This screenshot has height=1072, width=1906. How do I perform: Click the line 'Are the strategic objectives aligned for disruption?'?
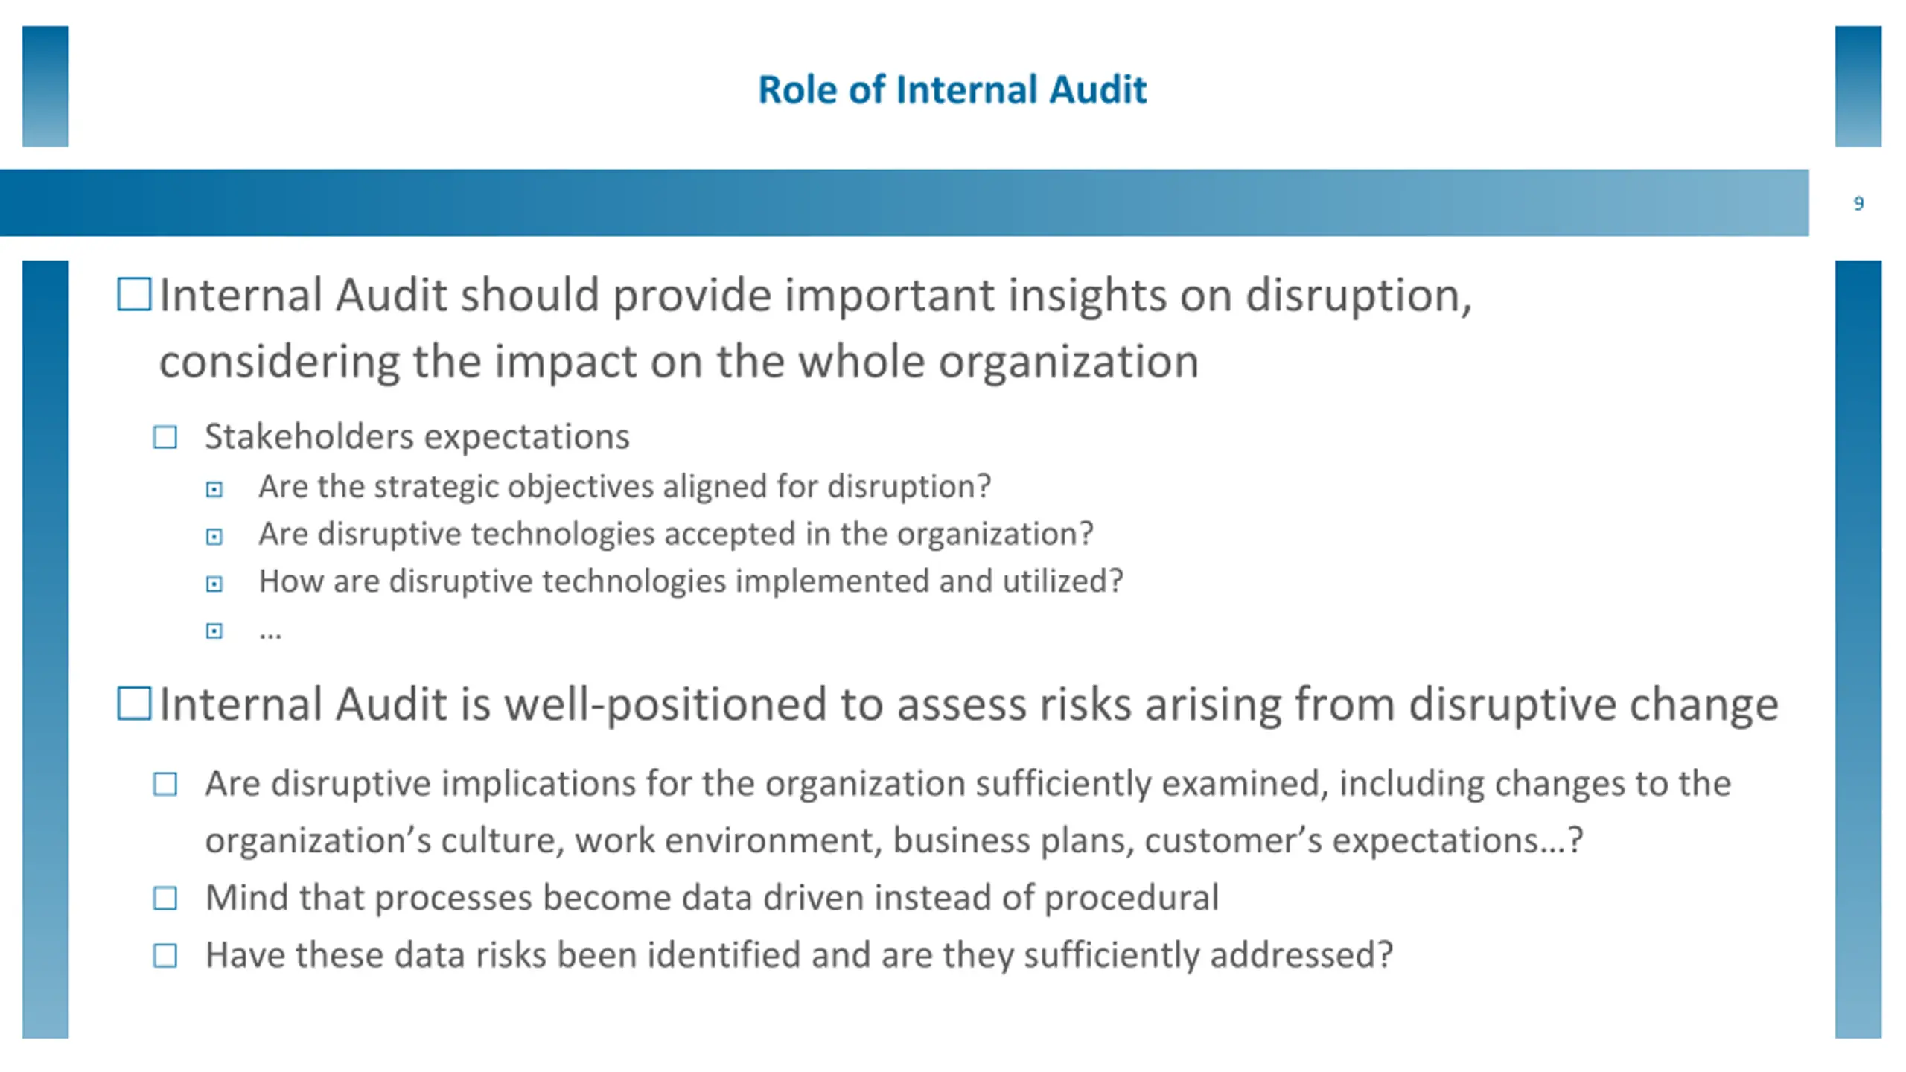(625, 487)
